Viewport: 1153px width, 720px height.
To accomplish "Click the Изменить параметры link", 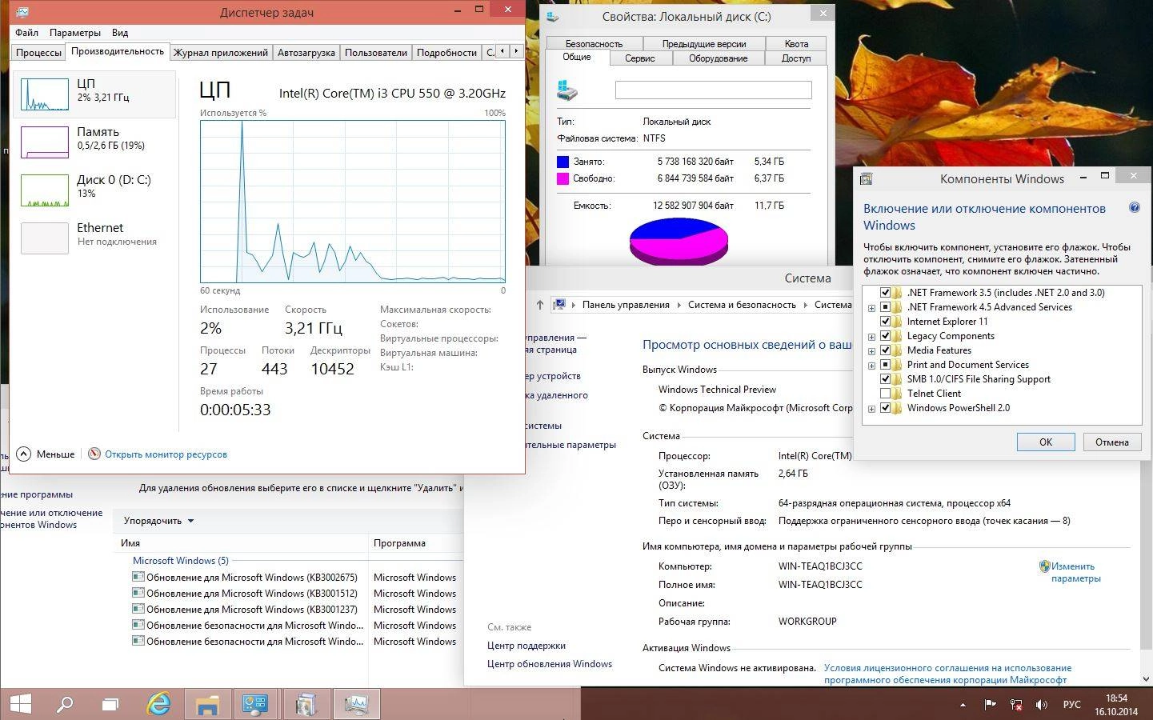I will pos(1075,572).
